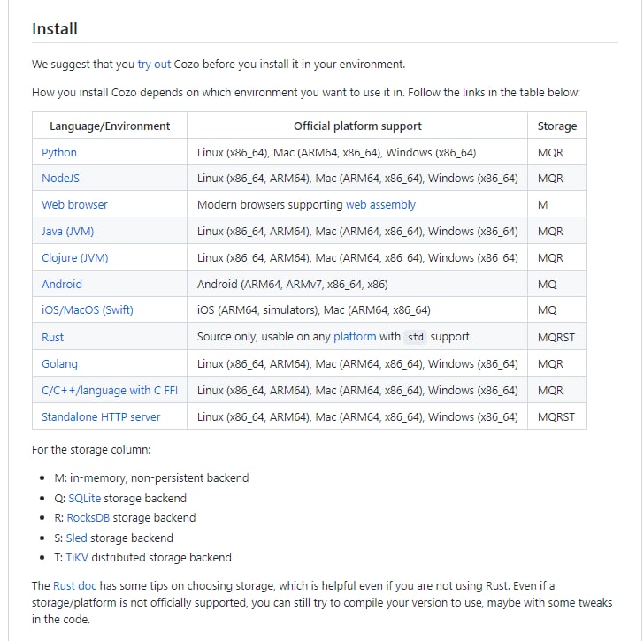This screenshot has width=644, height=641.
Task: Open the Android install link
Action: (x=62, y=285)
